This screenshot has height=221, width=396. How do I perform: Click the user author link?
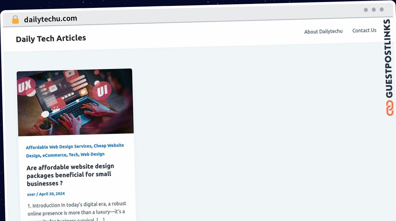[31, 194]
